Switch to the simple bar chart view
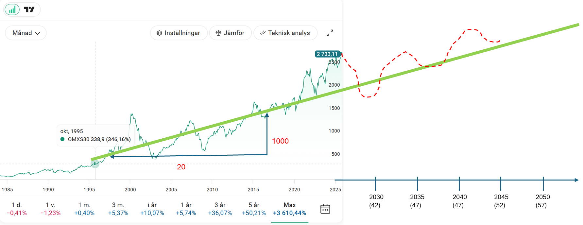Viewport: 583px width, 225px height. 12,9
